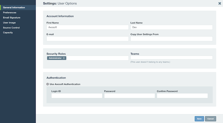The width and height of the screenshot is (223, 123).
Task: Open the Copy User Settings From dropdown
Action: 171,39
